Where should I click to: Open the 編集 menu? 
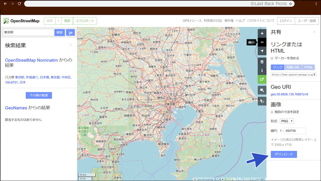click(x=50, y=21)
